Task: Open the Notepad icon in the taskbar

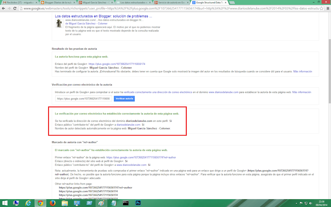Action: pos(114,203)
